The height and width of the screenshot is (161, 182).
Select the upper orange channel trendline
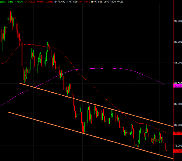96,105
